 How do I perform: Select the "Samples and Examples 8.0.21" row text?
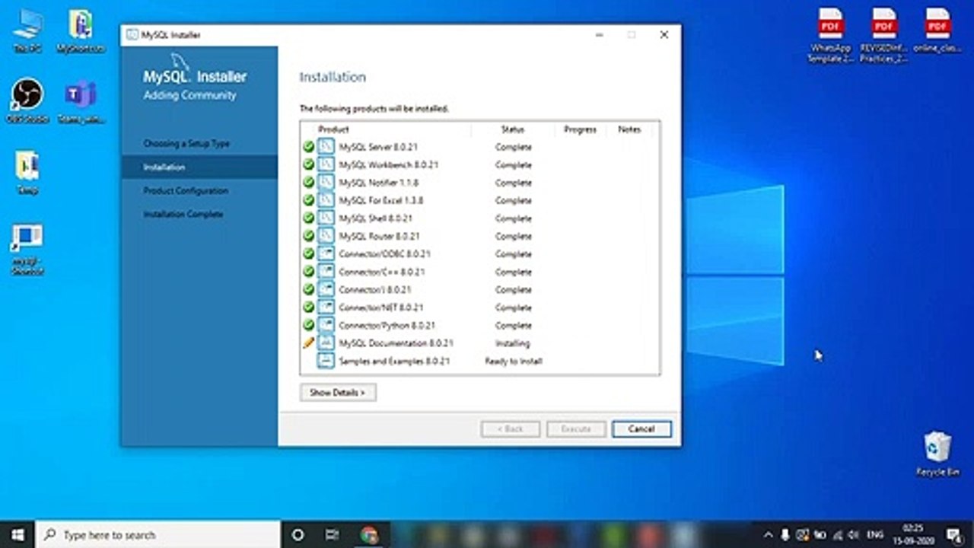394,361
